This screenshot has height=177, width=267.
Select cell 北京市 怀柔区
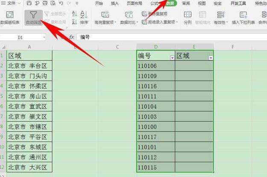(29, 86)
